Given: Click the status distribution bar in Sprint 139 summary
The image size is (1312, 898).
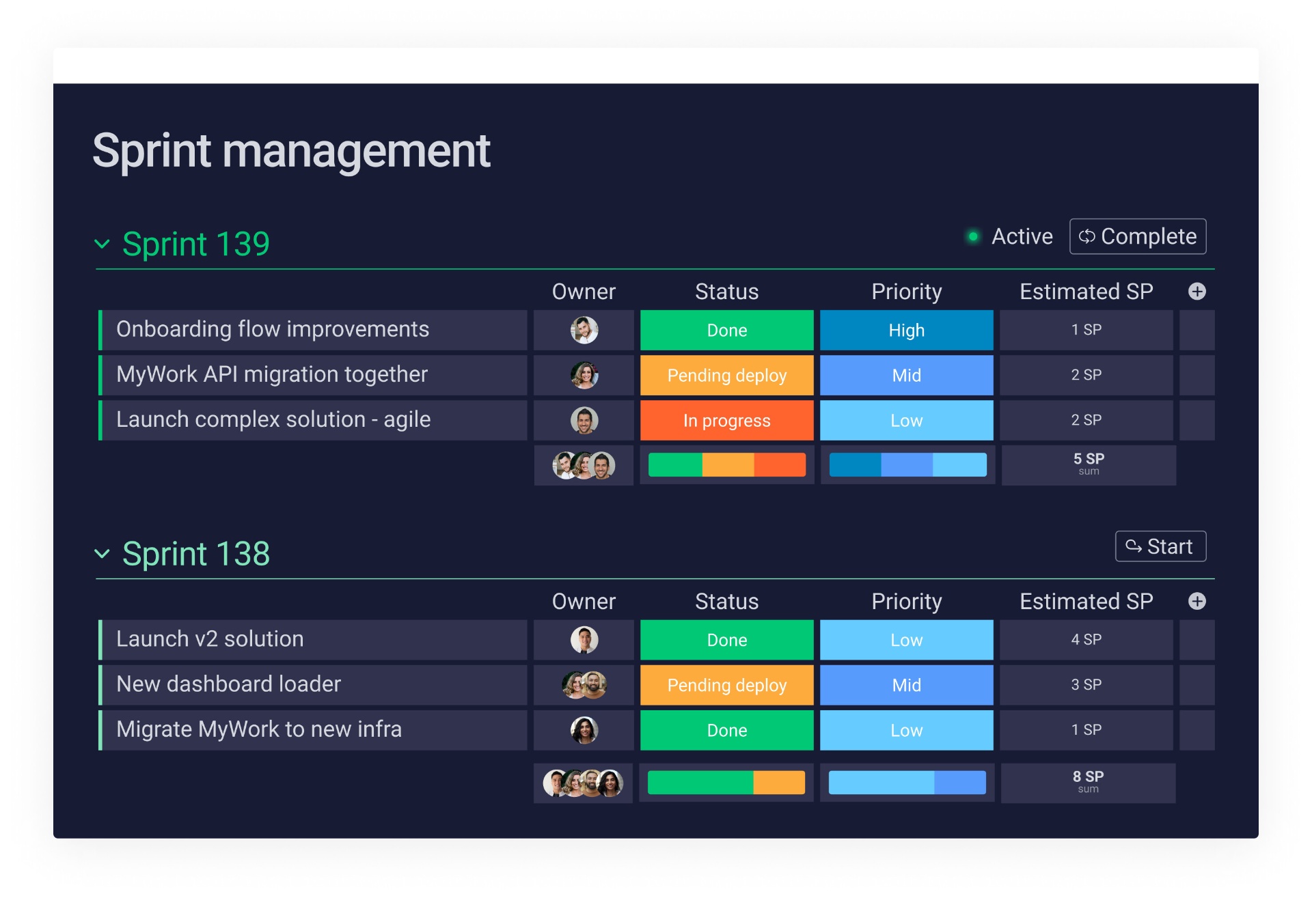Looking at the screenshot, I should pyautogui.click(x=726, y=465).
